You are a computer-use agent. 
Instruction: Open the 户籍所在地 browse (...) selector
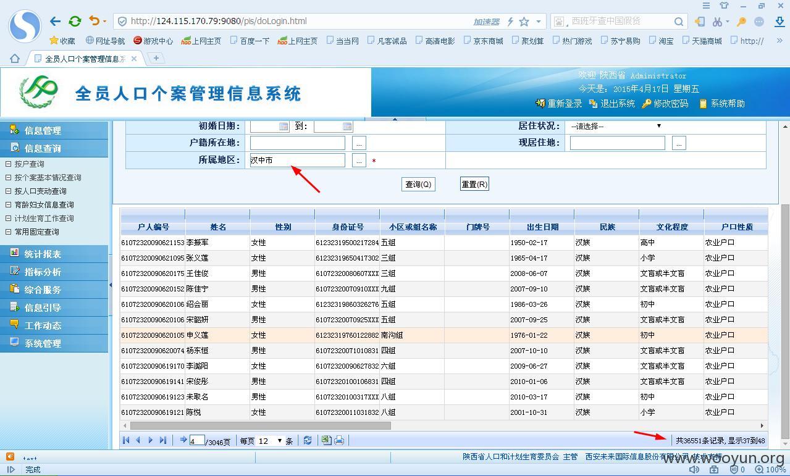(x=359, y=143)
